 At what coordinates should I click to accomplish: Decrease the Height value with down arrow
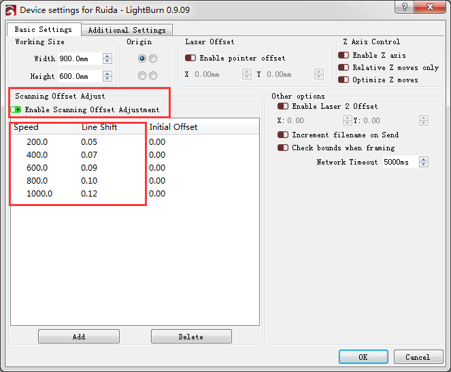pos(107,79)
